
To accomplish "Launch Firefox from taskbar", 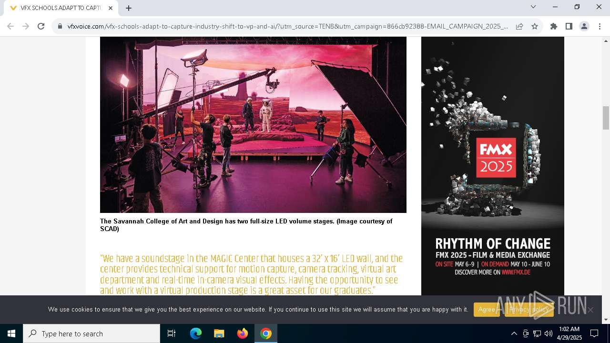I will pyautogui.click(x=243, y=333).
